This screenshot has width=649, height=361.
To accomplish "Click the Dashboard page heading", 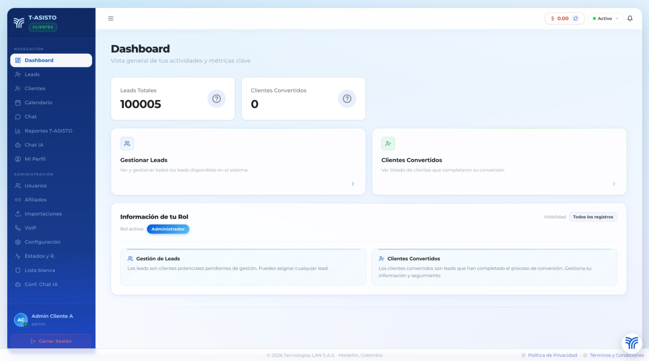I will (140, 49).
